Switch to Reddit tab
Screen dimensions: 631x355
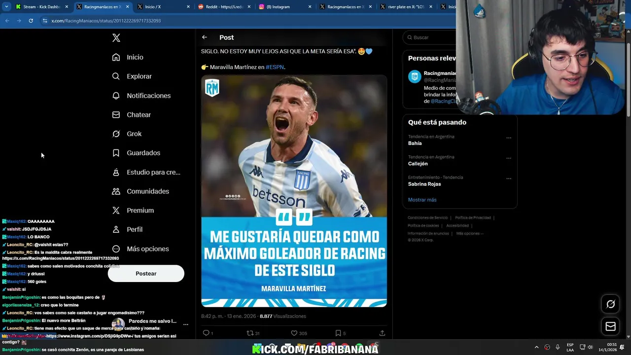pos(224,7)
